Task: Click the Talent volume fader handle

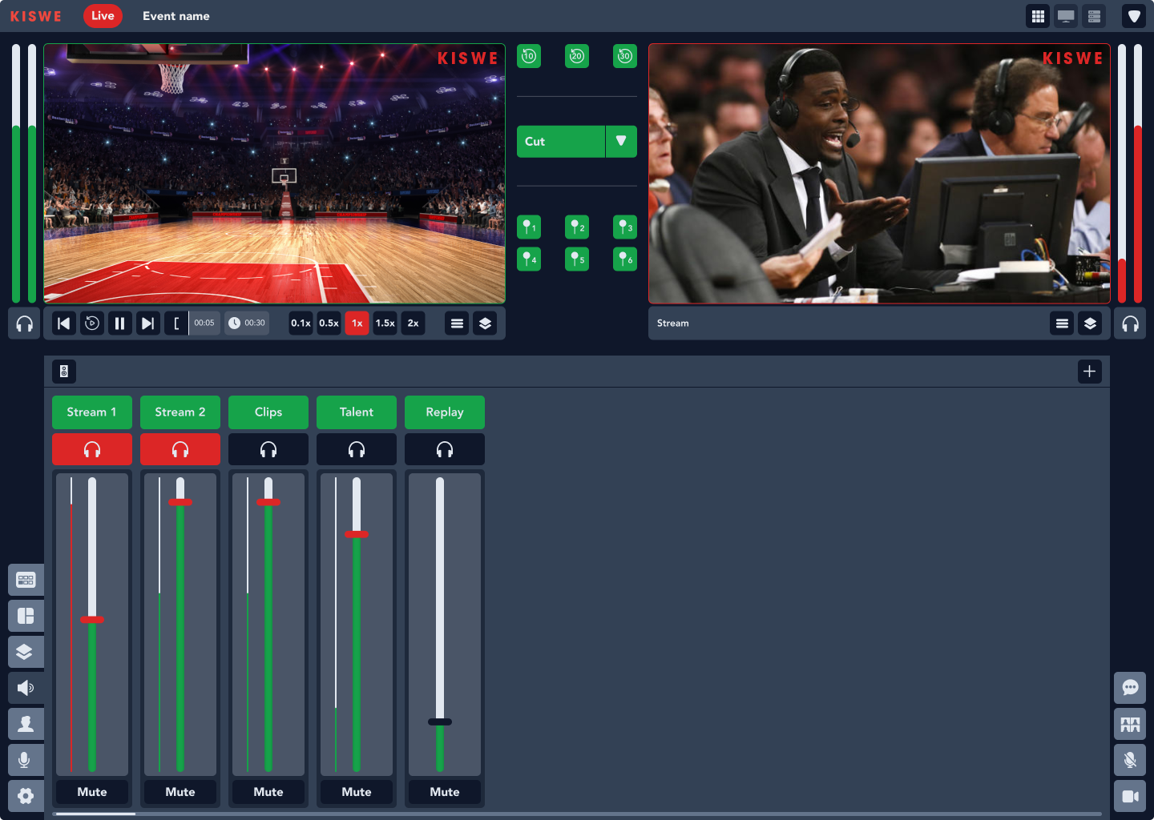Action: [x=357, y=534]
